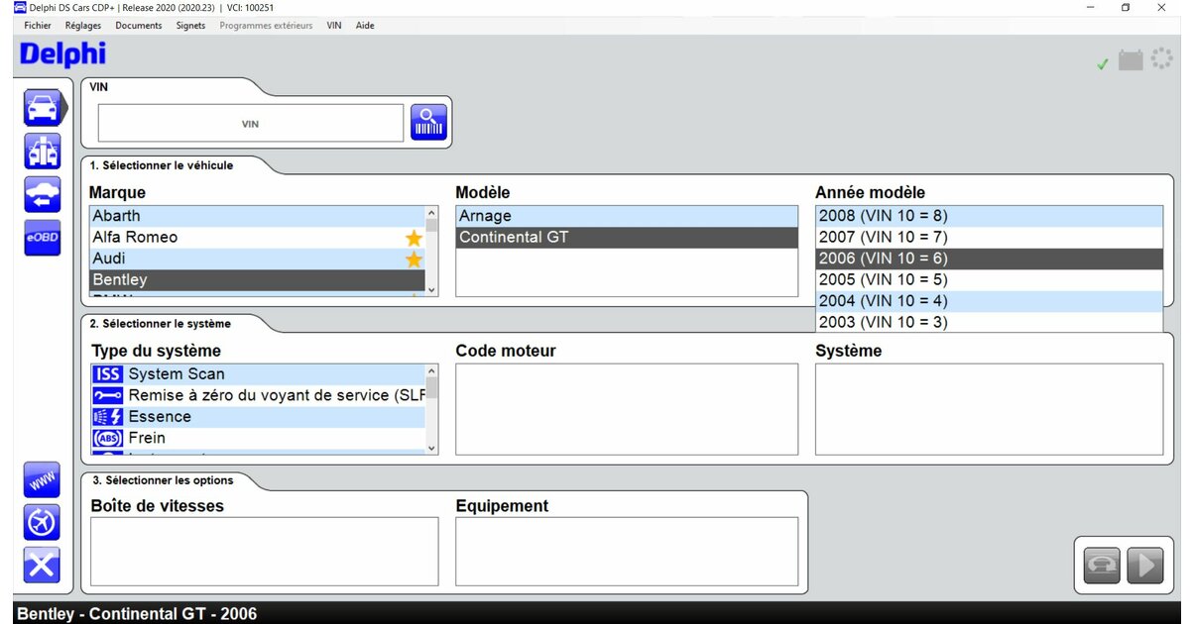Select model year 2004 (VIN 10 = 4)
The image size is (1194, 624).
989,301
